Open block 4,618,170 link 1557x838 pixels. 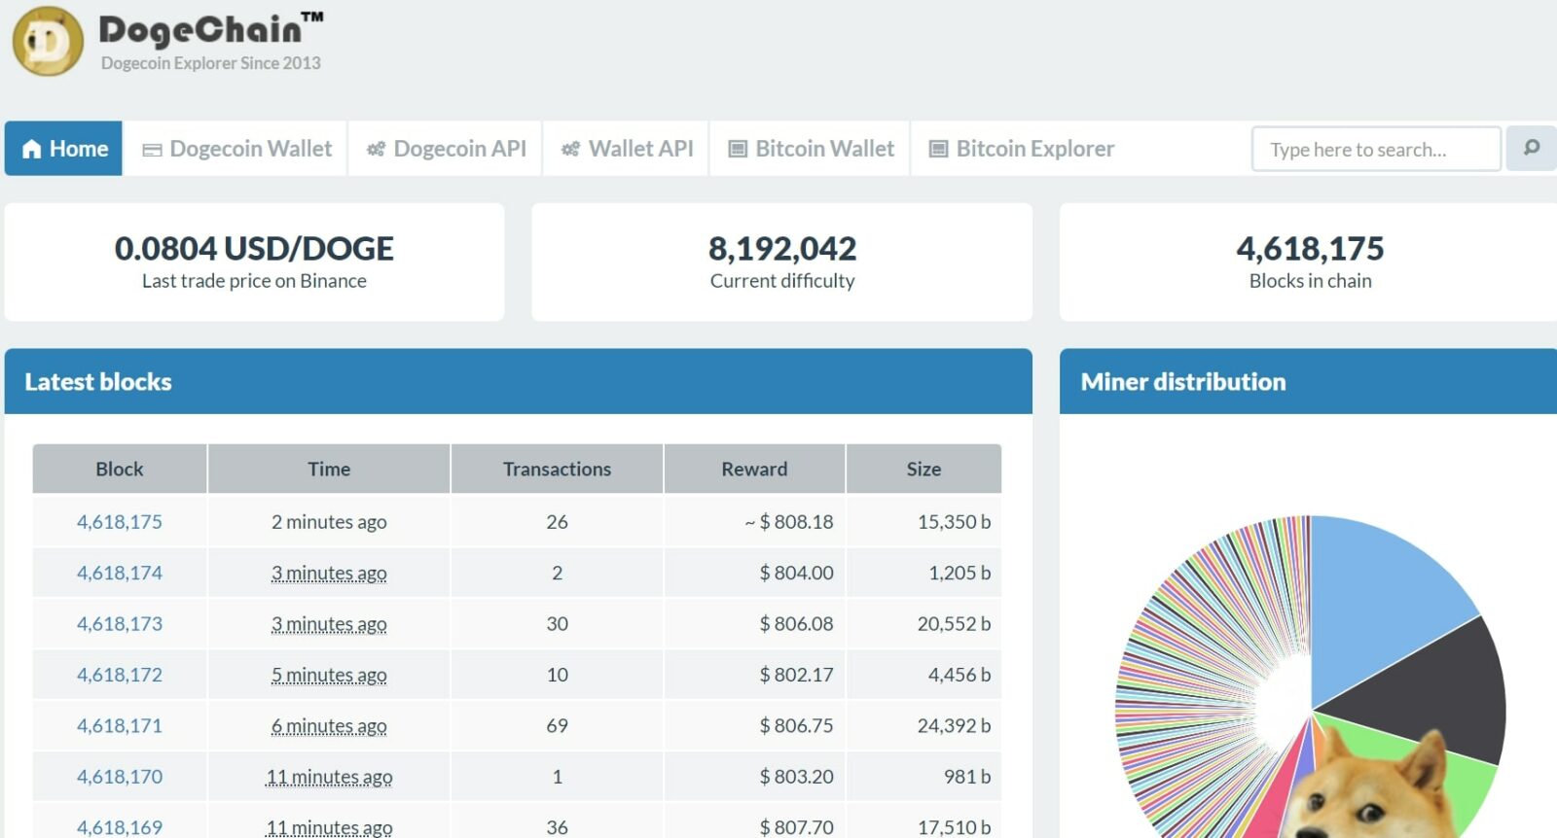[120, 777]
